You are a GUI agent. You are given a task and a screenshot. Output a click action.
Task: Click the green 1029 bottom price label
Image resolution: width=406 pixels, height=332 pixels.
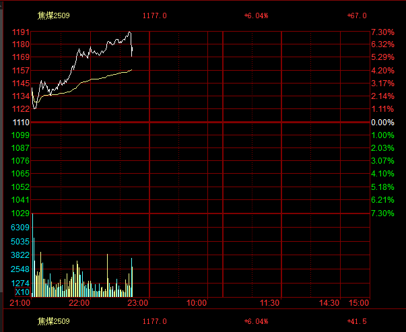pos(20,213)
